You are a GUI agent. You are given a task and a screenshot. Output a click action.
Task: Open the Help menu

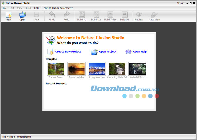tap(37, 8)
